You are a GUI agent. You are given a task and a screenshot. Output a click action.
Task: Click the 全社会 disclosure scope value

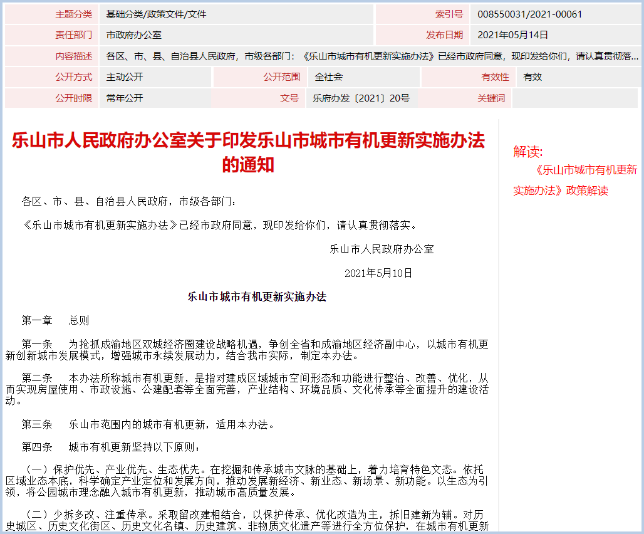328,77
